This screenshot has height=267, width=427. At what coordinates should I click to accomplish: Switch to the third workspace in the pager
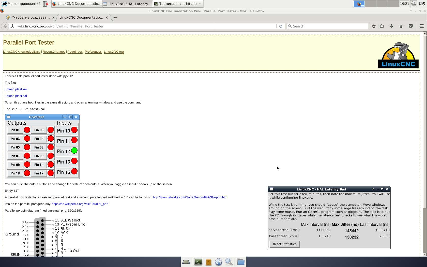pyautogui.click(x=382, y=4)
